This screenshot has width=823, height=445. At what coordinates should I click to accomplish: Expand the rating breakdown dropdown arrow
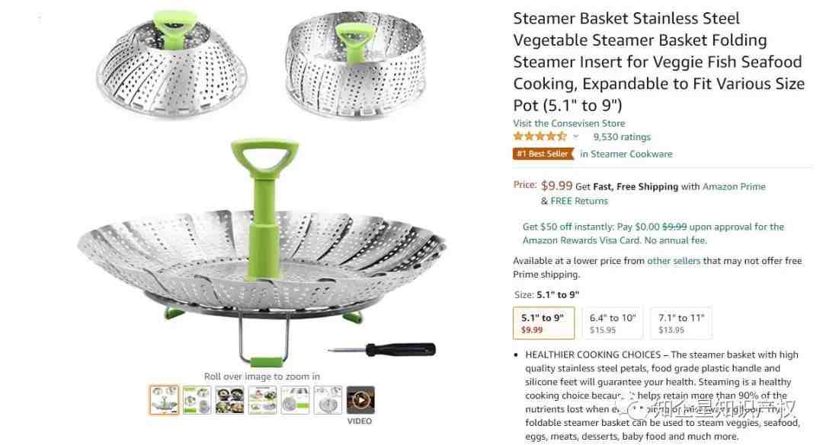576,137
